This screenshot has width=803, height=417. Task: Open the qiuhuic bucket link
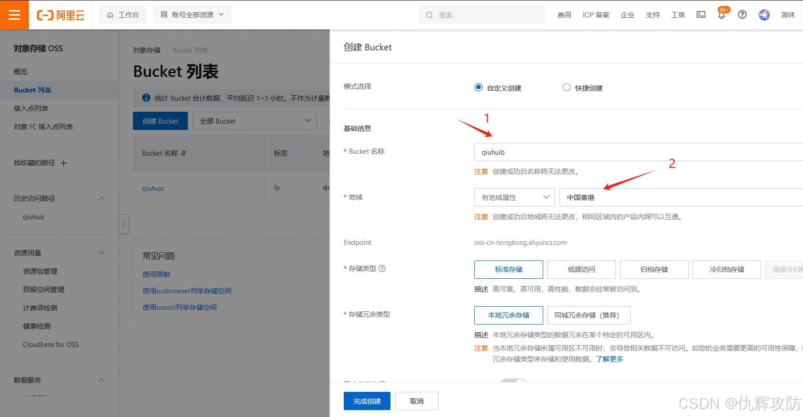[153, 188]
